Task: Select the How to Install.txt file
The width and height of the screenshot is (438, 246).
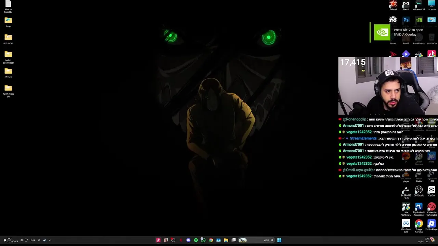Action: point(8,7)
